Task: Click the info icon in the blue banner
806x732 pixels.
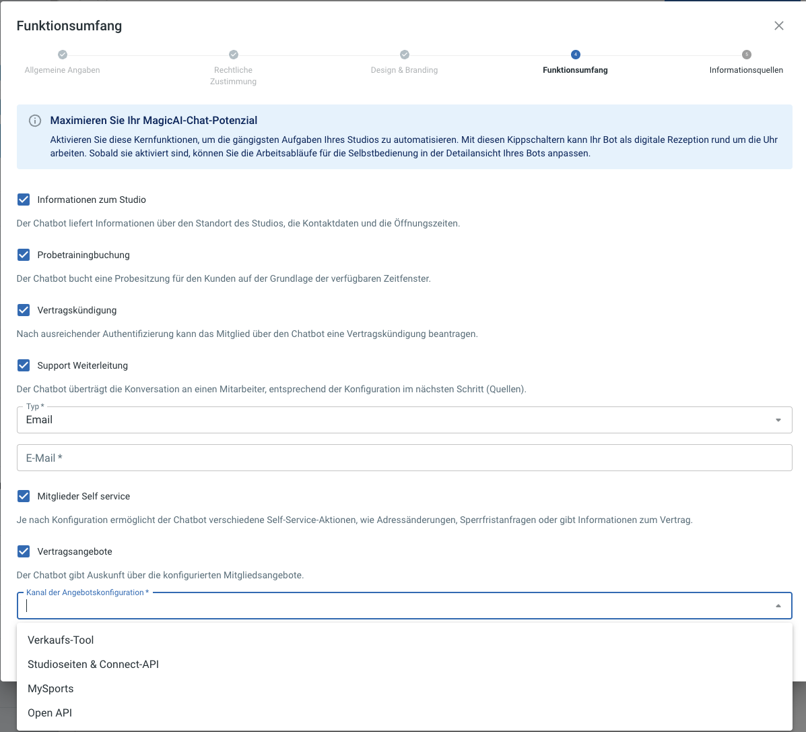Action: (x=35, y=121)
